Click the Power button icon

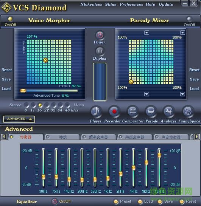[100, 35]
